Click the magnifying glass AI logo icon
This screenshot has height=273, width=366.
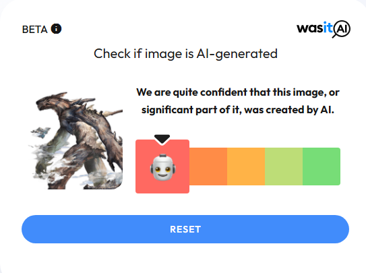click(341, 29)
